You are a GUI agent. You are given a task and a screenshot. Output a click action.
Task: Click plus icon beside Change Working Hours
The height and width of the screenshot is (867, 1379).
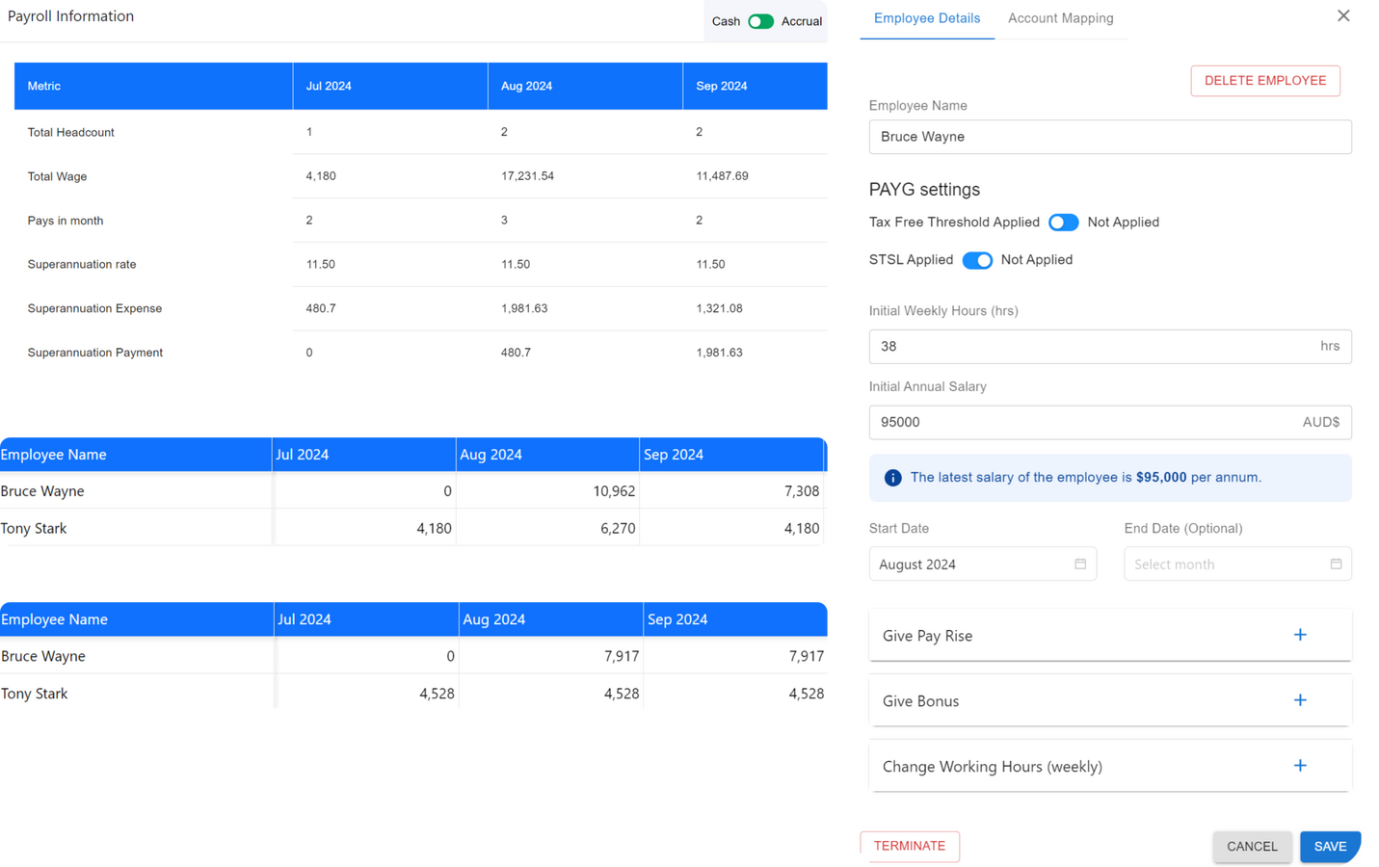click(x=1300, y=766)
